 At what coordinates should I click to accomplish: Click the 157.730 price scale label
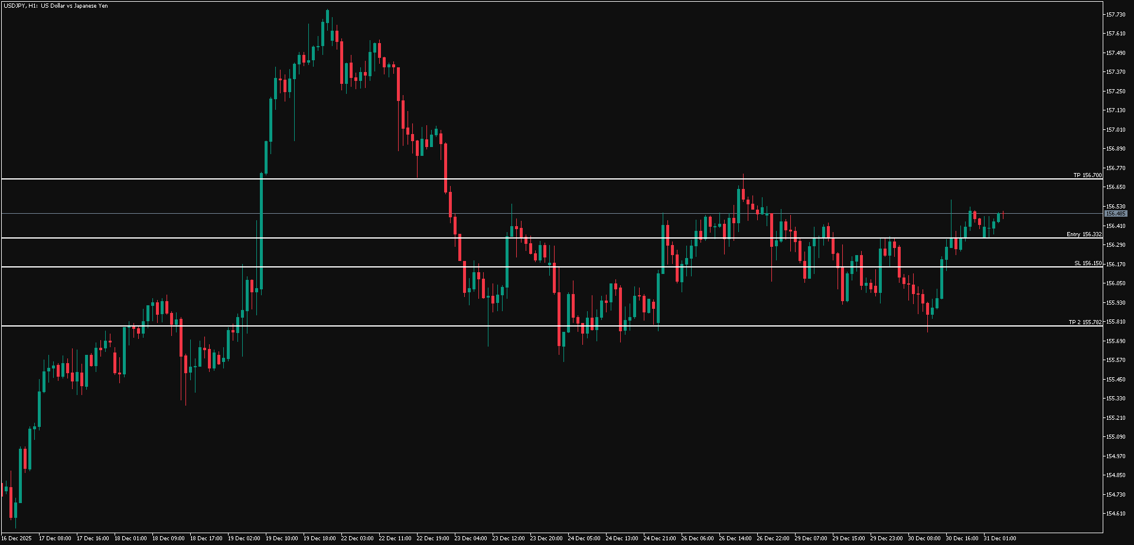pyautogui.click(x=1116, y=15)
